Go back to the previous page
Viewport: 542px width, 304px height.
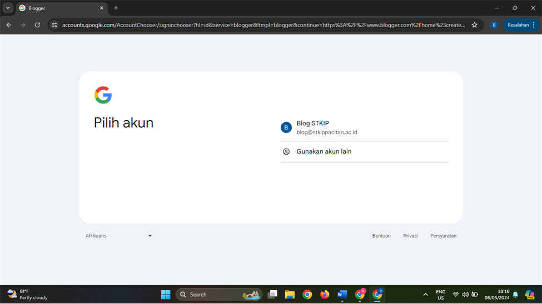(9, 25)
